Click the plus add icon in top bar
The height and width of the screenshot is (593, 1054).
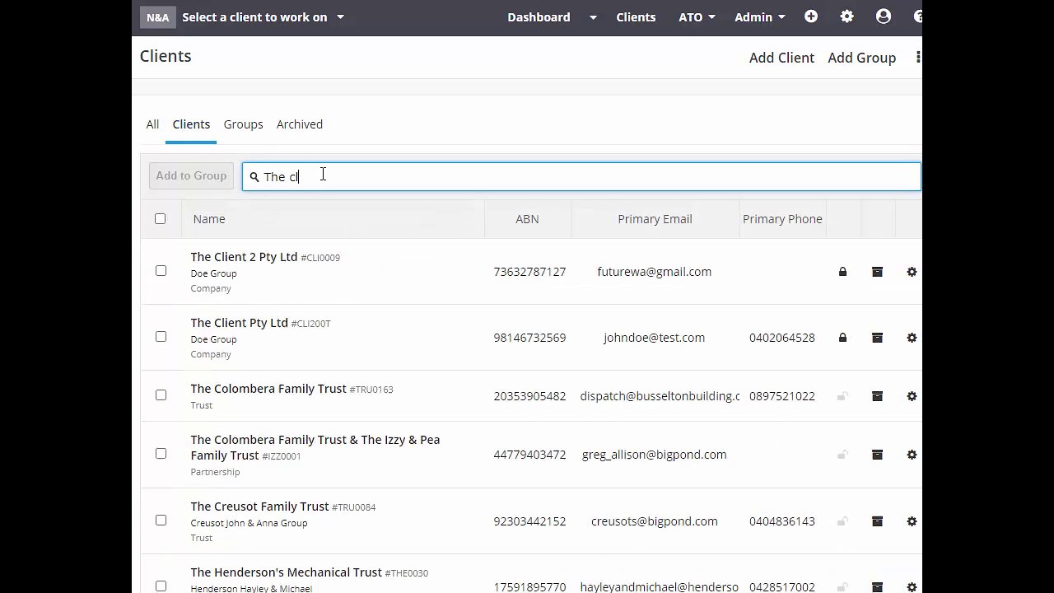pos(811,16)
